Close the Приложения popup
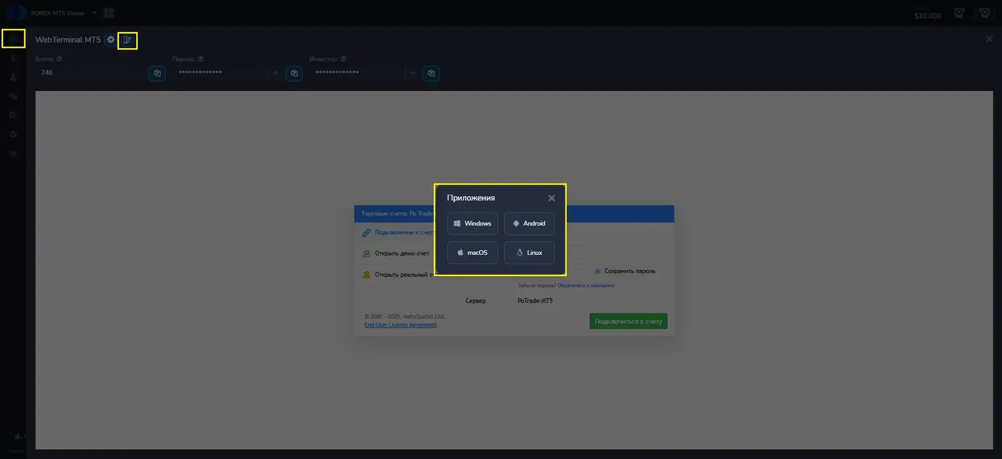The height and width of the screenshot is (459, 1002). click(x=551, y=199)
